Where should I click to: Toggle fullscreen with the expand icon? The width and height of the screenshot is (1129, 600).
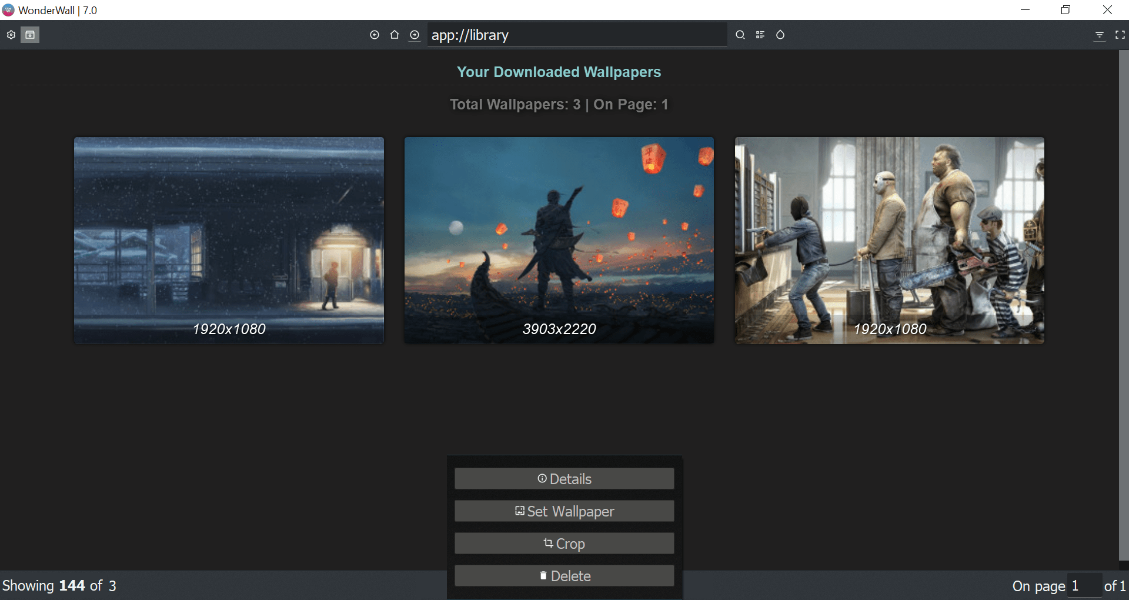1120,35
